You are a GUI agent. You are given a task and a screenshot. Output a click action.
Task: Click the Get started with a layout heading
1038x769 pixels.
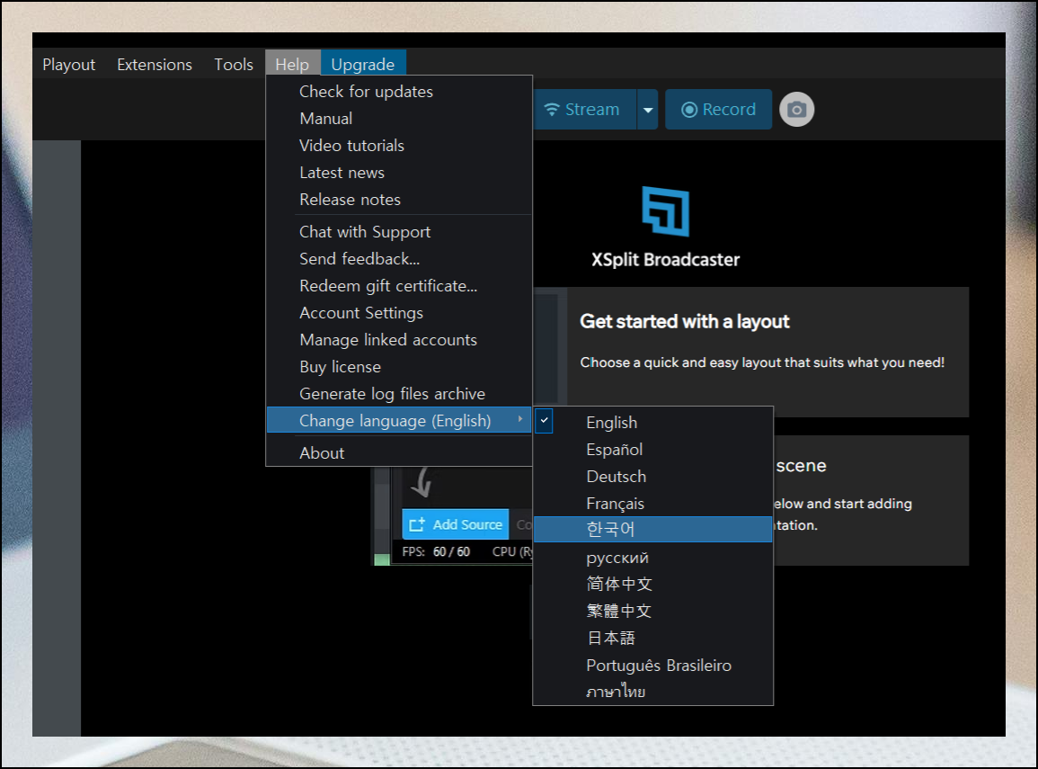685,322
